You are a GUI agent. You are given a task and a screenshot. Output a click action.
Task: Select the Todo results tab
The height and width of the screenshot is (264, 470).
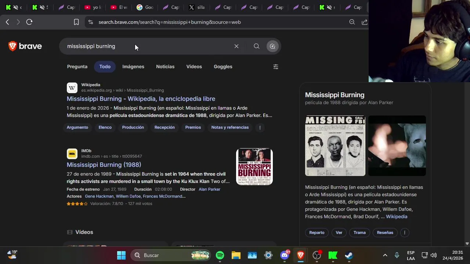coord(105,67)
